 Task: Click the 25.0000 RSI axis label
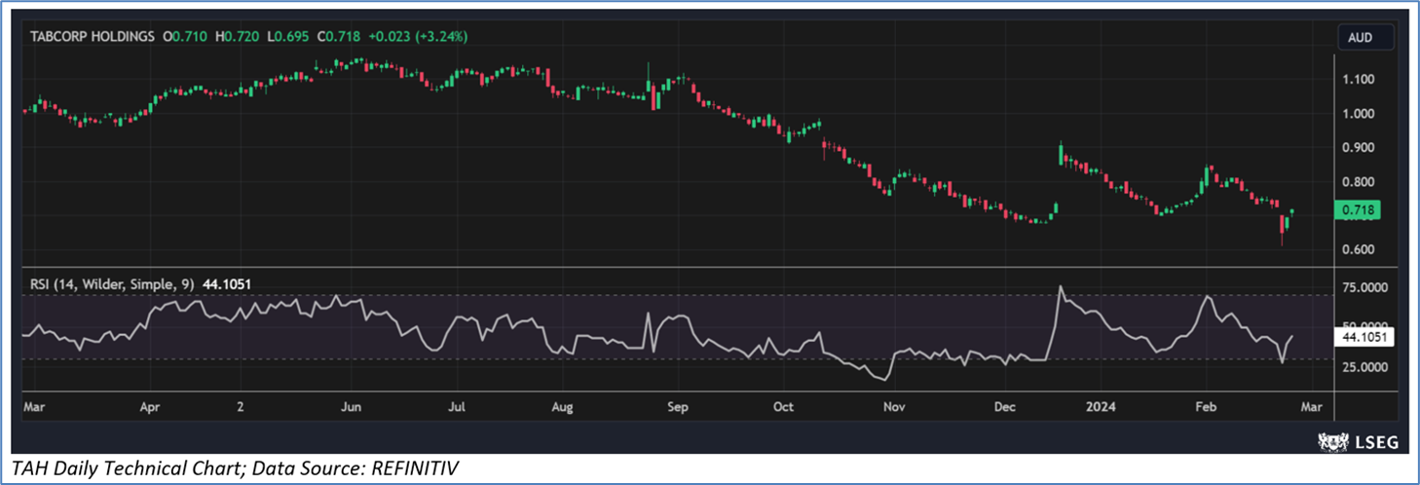coord(1364,367)
